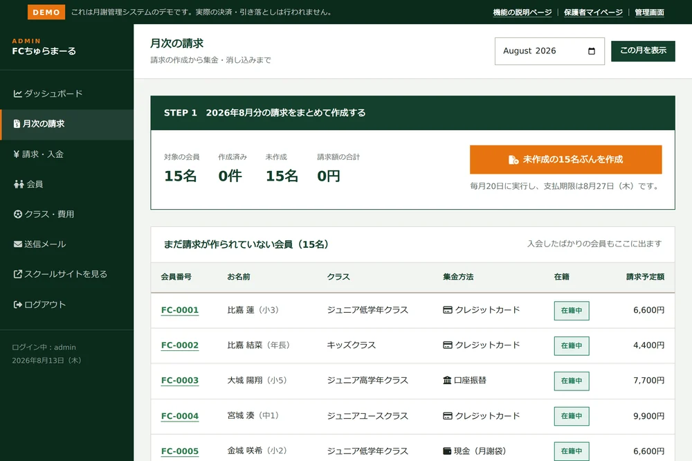The image size is (692, 461).
Task: Open member FC-0003 link
Action: coord(180,380)
